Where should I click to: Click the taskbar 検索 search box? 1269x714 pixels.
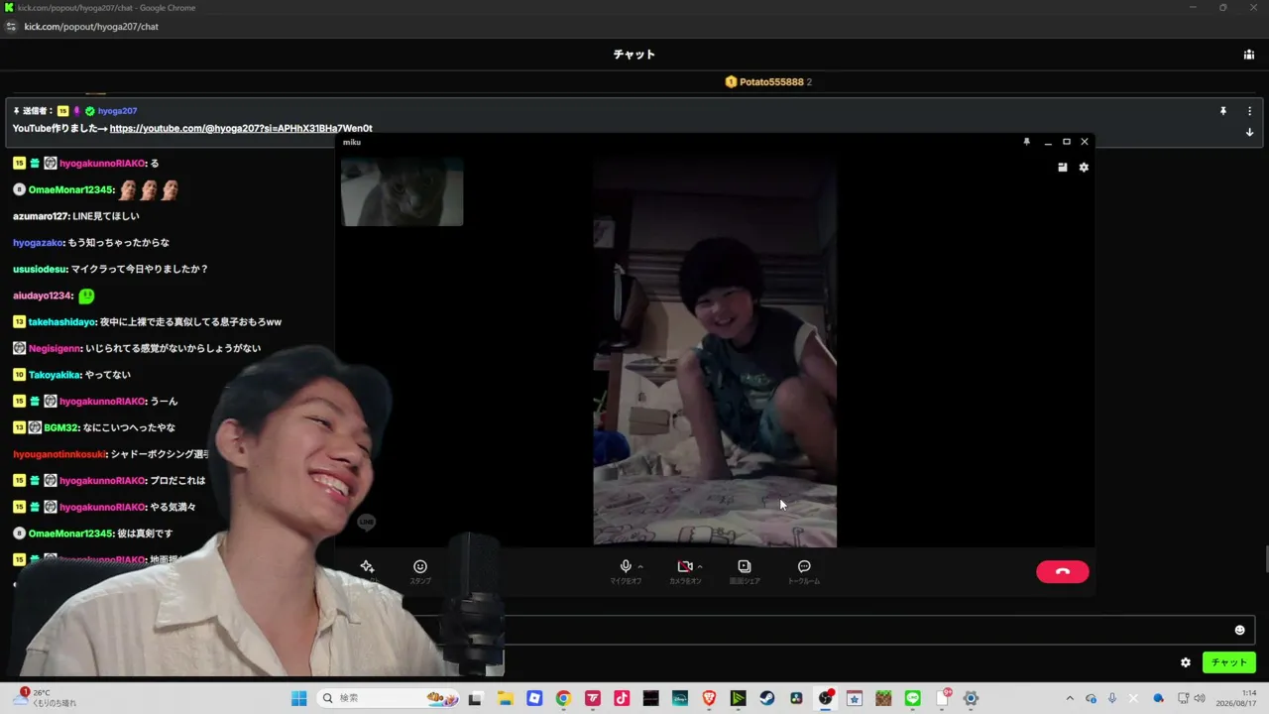point(389,698)
